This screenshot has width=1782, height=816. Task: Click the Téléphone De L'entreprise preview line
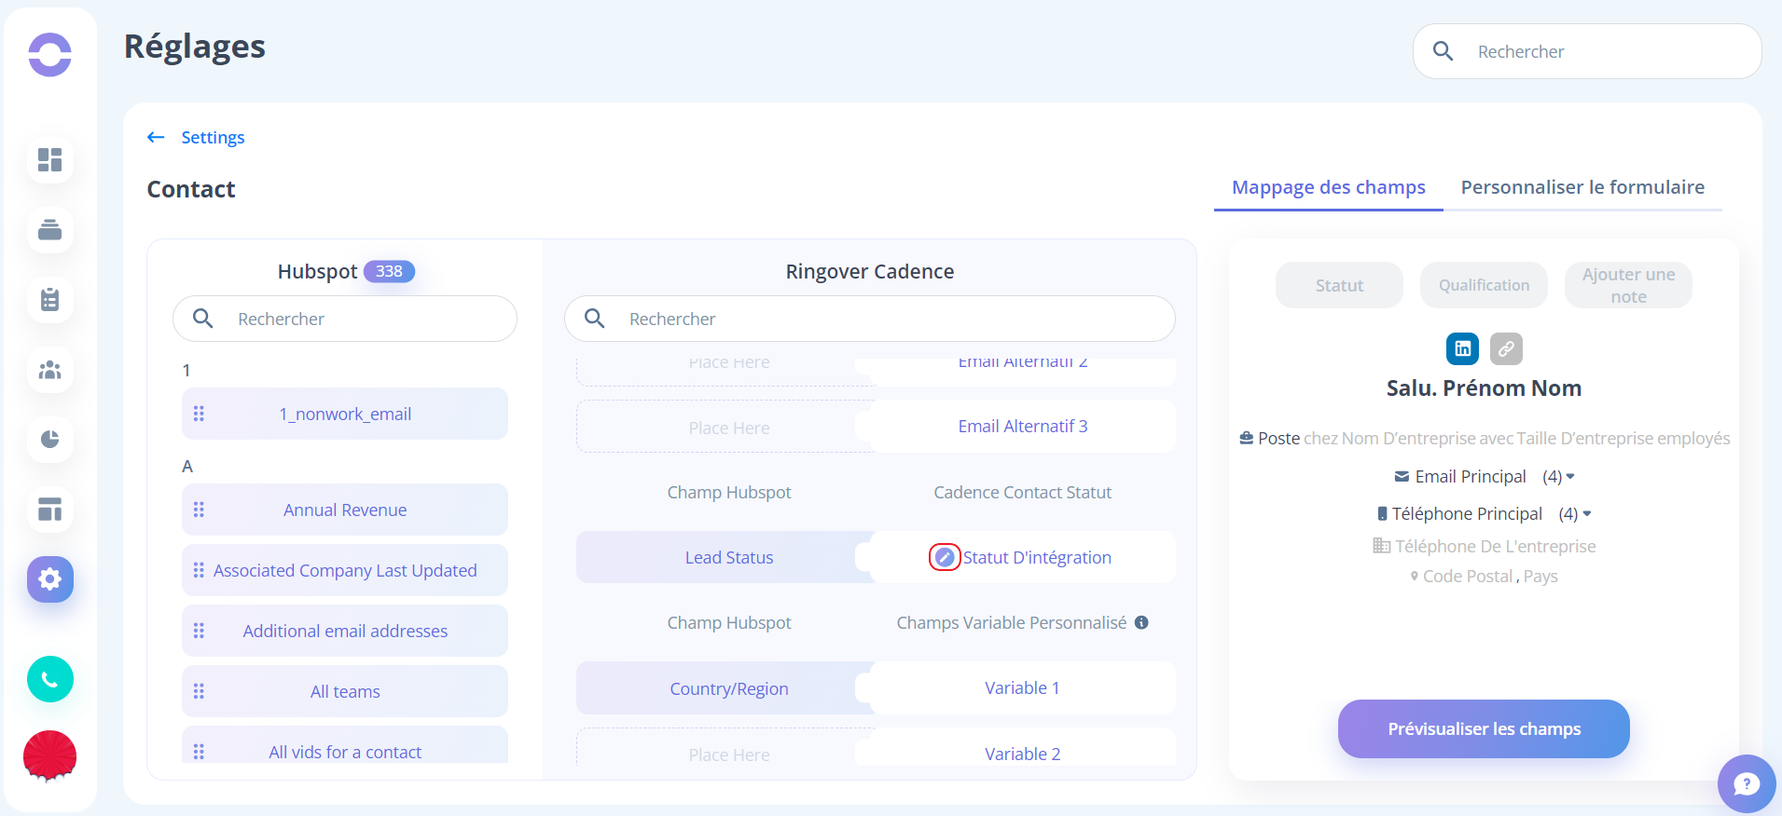[x=1484, y=546]
